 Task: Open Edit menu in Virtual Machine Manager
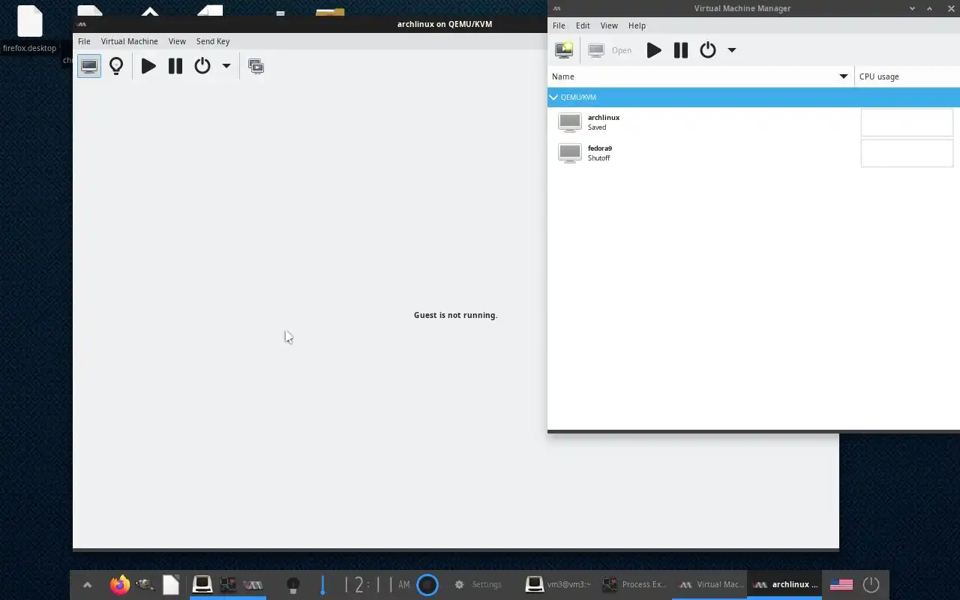tap(583, 25)
